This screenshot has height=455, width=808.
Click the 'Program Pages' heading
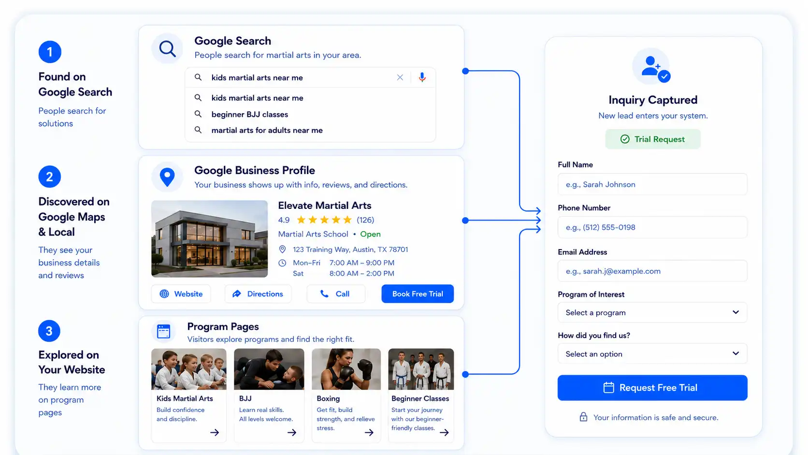[x=223, y=327]
